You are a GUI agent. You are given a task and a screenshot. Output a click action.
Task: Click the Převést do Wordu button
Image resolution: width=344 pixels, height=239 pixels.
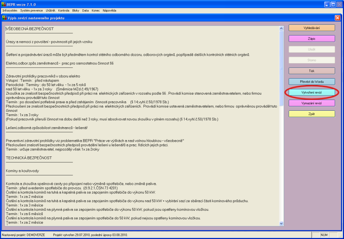[312, 81]
